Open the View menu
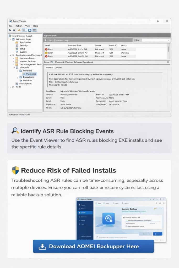 pos(28,26)
